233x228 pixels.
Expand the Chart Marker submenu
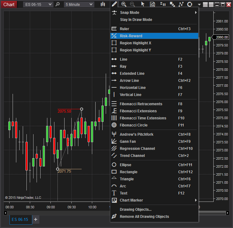[x=154, y=200]
